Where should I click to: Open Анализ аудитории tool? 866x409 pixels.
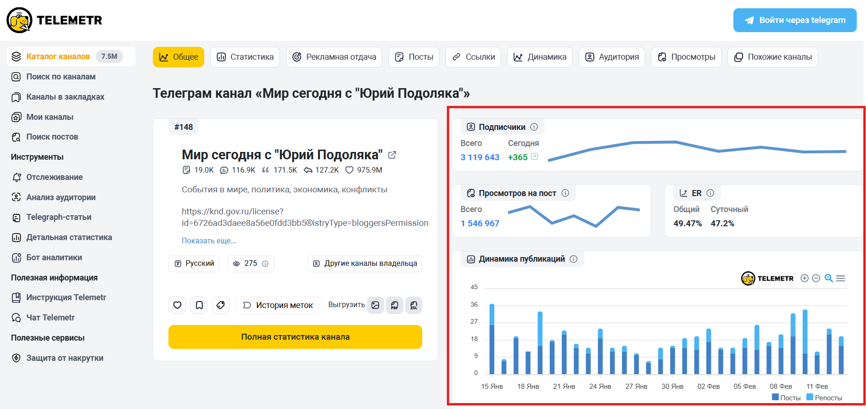pos(54,197)
